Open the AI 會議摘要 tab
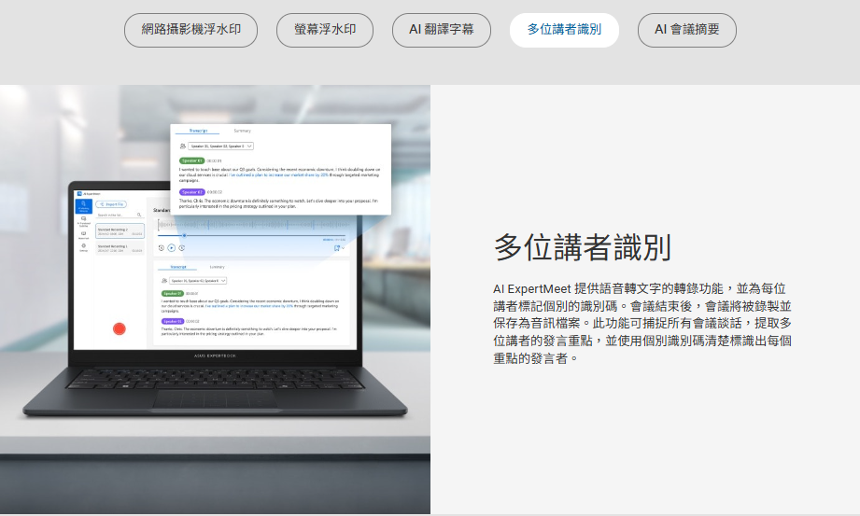Screen dimensions: 860x516 pos(686,30)
